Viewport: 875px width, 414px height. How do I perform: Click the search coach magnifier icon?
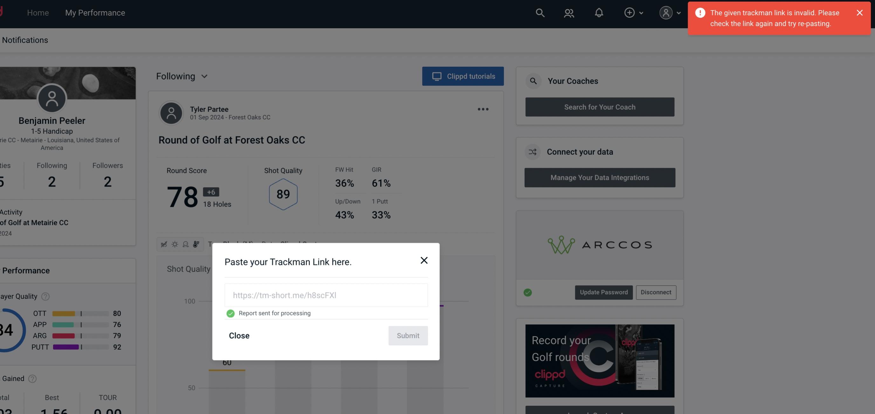click(534, 80)
